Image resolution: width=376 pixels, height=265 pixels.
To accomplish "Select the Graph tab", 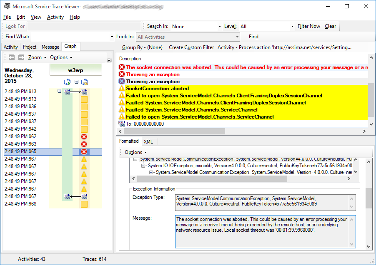I will pyautogui.click(x=70, y=46).
